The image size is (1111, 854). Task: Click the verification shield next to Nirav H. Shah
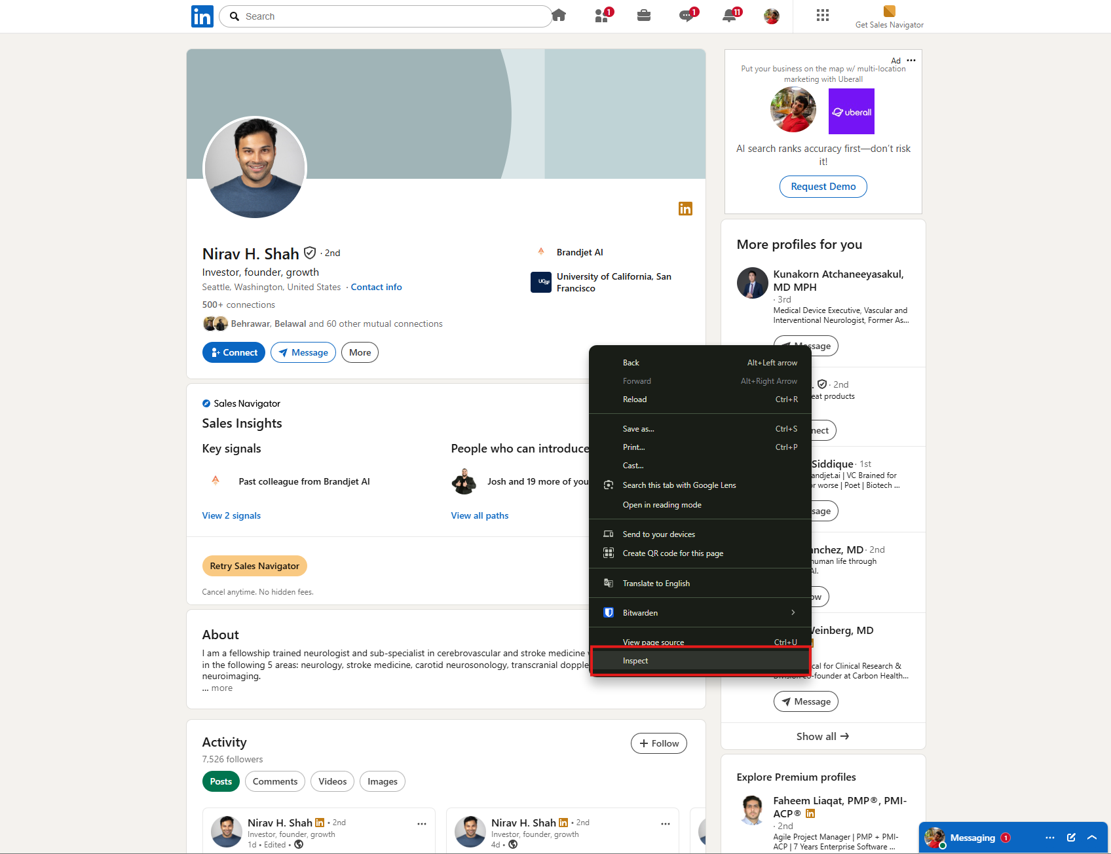(x=310, y=253)
